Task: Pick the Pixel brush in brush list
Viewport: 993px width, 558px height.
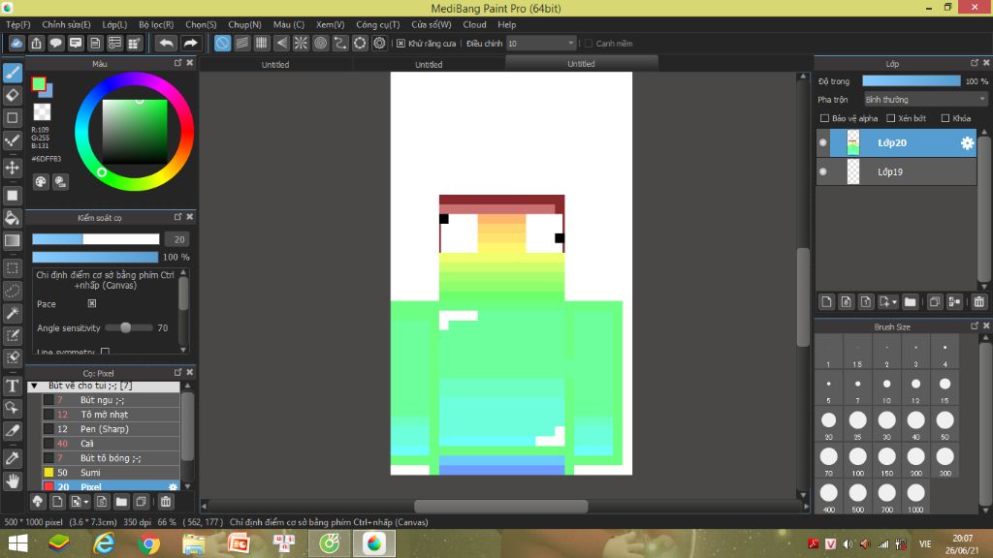Action: click(x=111, y=486)
